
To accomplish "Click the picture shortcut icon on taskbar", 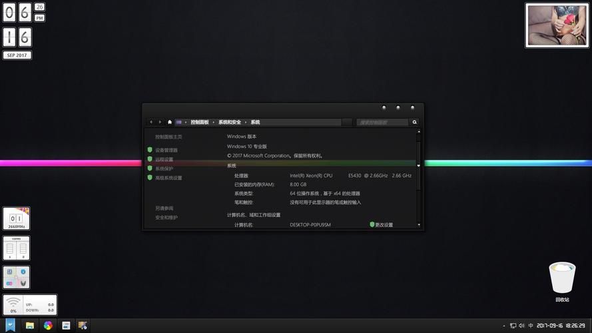I will (83, 326).
